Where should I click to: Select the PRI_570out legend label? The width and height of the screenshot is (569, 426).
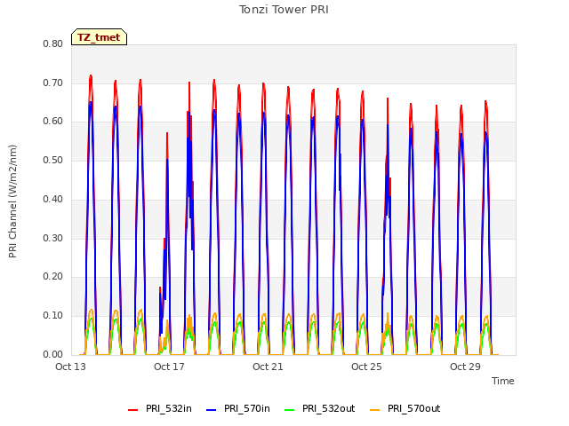414,408
